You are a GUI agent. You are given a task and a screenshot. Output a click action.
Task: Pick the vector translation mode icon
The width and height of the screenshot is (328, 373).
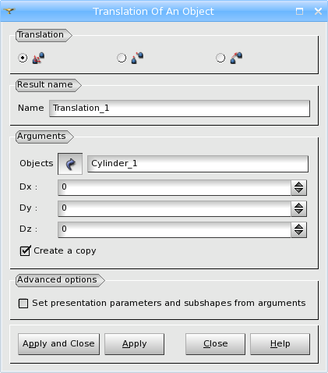point(236,58)
